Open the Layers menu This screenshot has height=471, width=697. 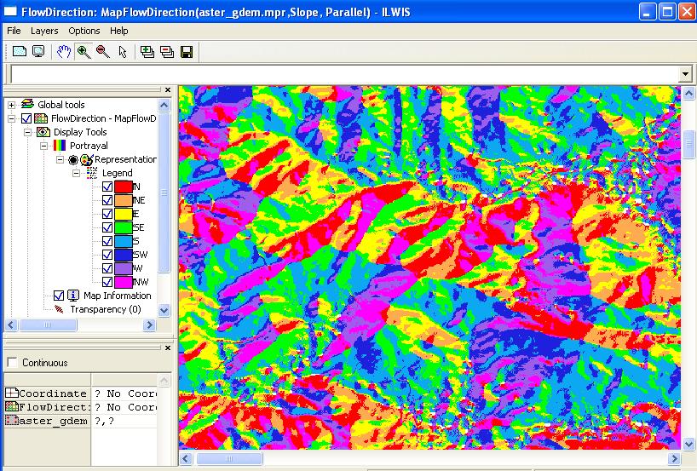[x=44, y=31]
